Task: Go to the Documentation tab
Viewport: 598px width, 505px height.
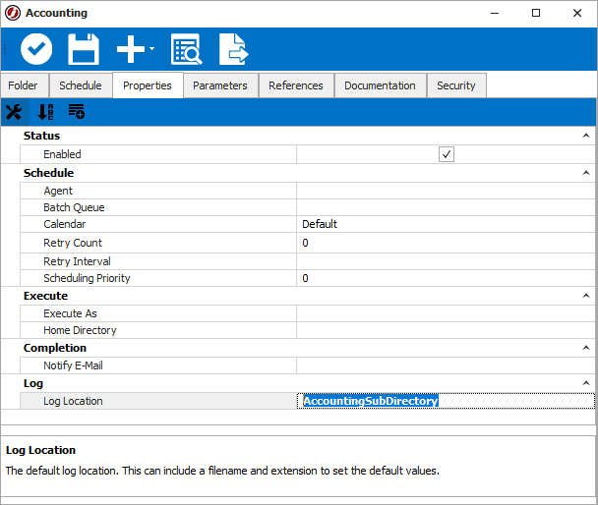Action: (380, 85)
